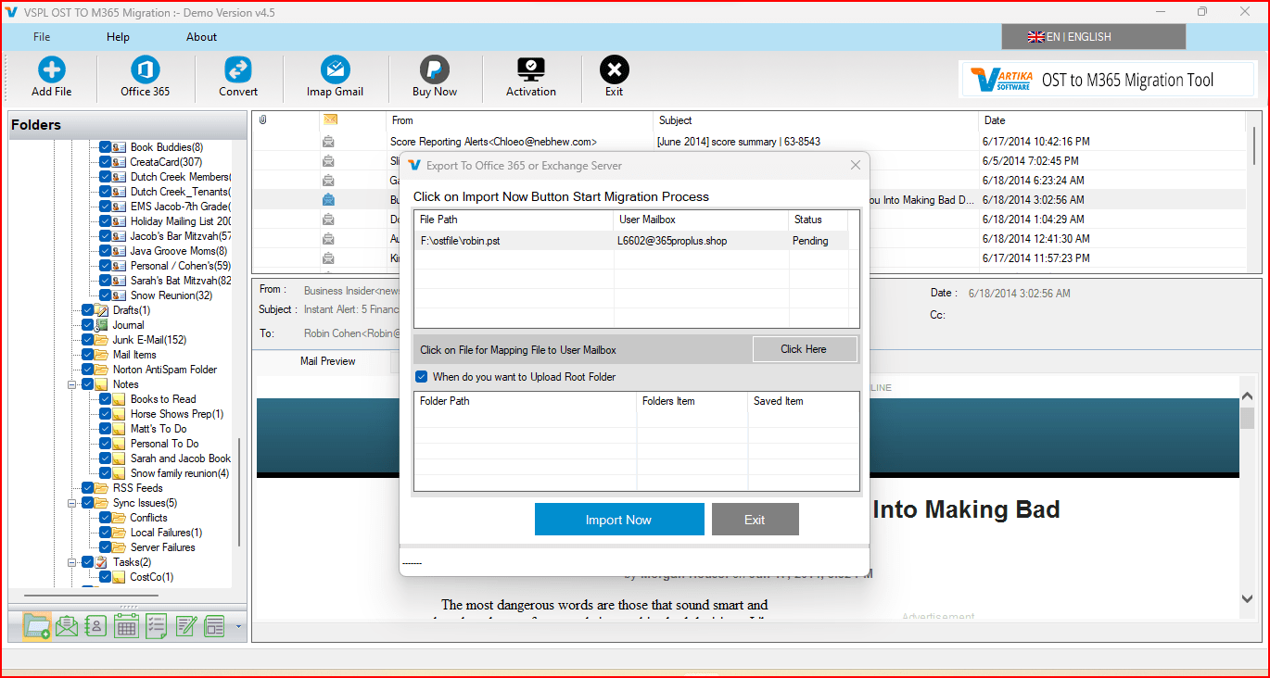
Task: Click the Book Buddies contact folder icon
Action: point(120,147)
